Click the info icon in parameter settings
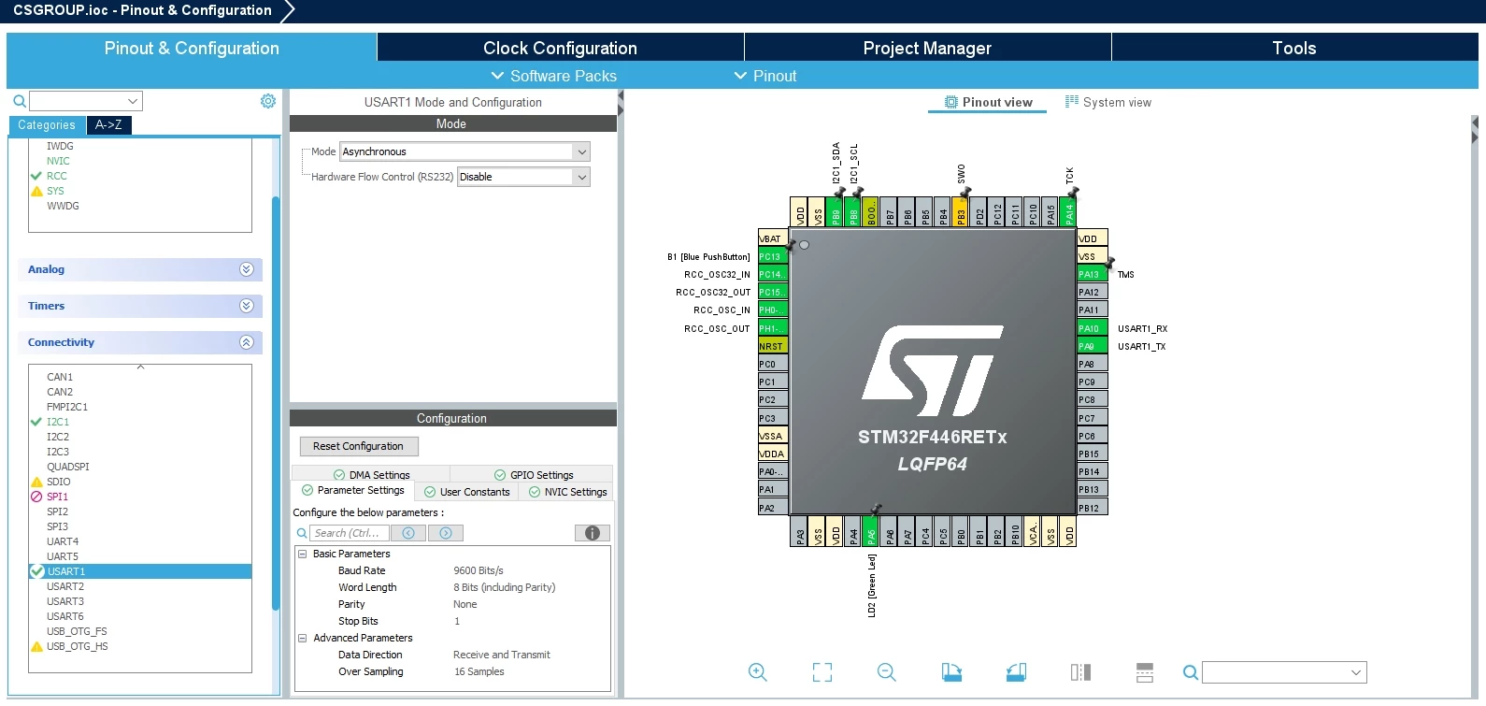The height and width of the screenshot is (706, 1486). pyautogui.click(x=593, y=533)
